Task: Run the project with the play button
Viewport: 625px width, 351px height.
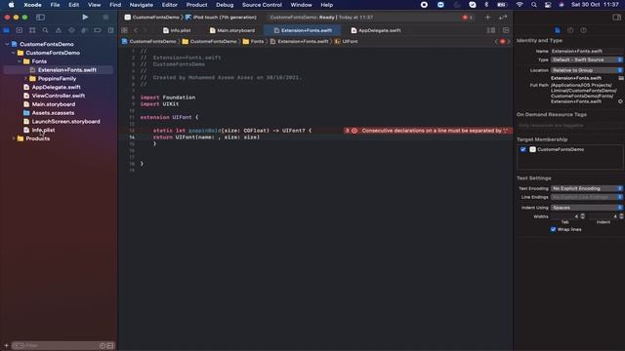Action: coord(85,18)
